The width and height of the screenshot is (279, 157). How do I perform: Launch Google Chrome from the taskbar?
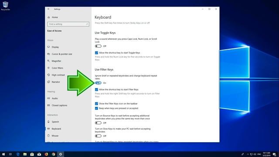53,154
